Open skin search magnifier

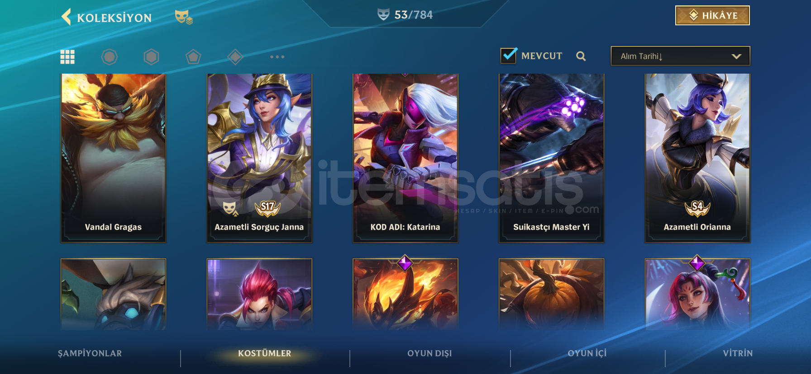click(x=581, y=56)
